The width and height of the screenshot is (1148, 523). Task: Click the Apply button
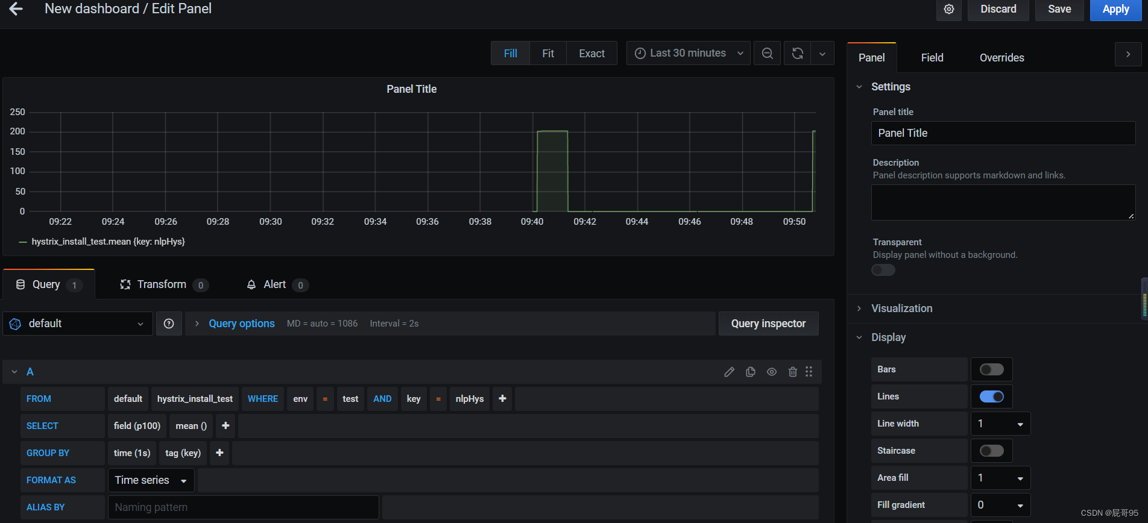click(x=1116, y=10)
